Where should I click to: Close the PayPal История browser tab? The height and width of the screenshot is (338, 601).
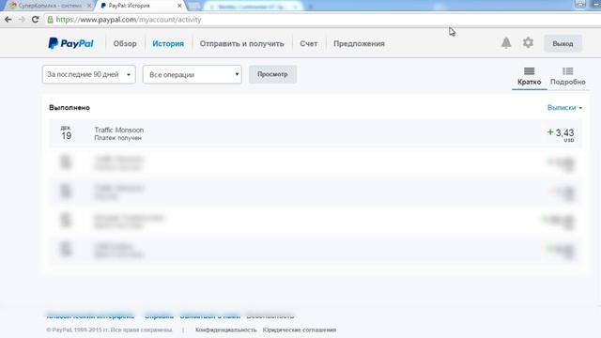pyautogui.click(x=179, y=6)
